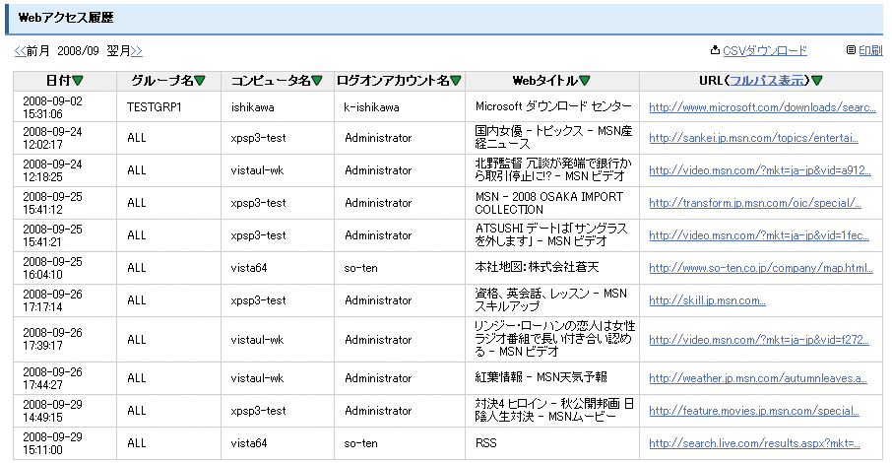Viewport: 892px width, 463px height.
Task: Select the Microsoft ダウンロード センター title
Action: [553, 107]
